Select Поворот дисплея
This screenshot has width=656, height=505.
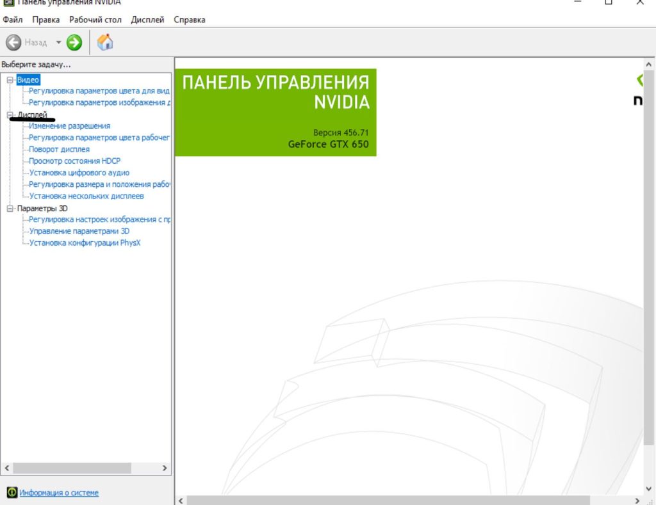tap(59, 149)
